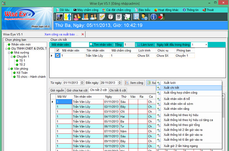Click the notepad with pencil toolbar icon
Image resolution: width=229 pixels, height=151 pixels.
102,17
